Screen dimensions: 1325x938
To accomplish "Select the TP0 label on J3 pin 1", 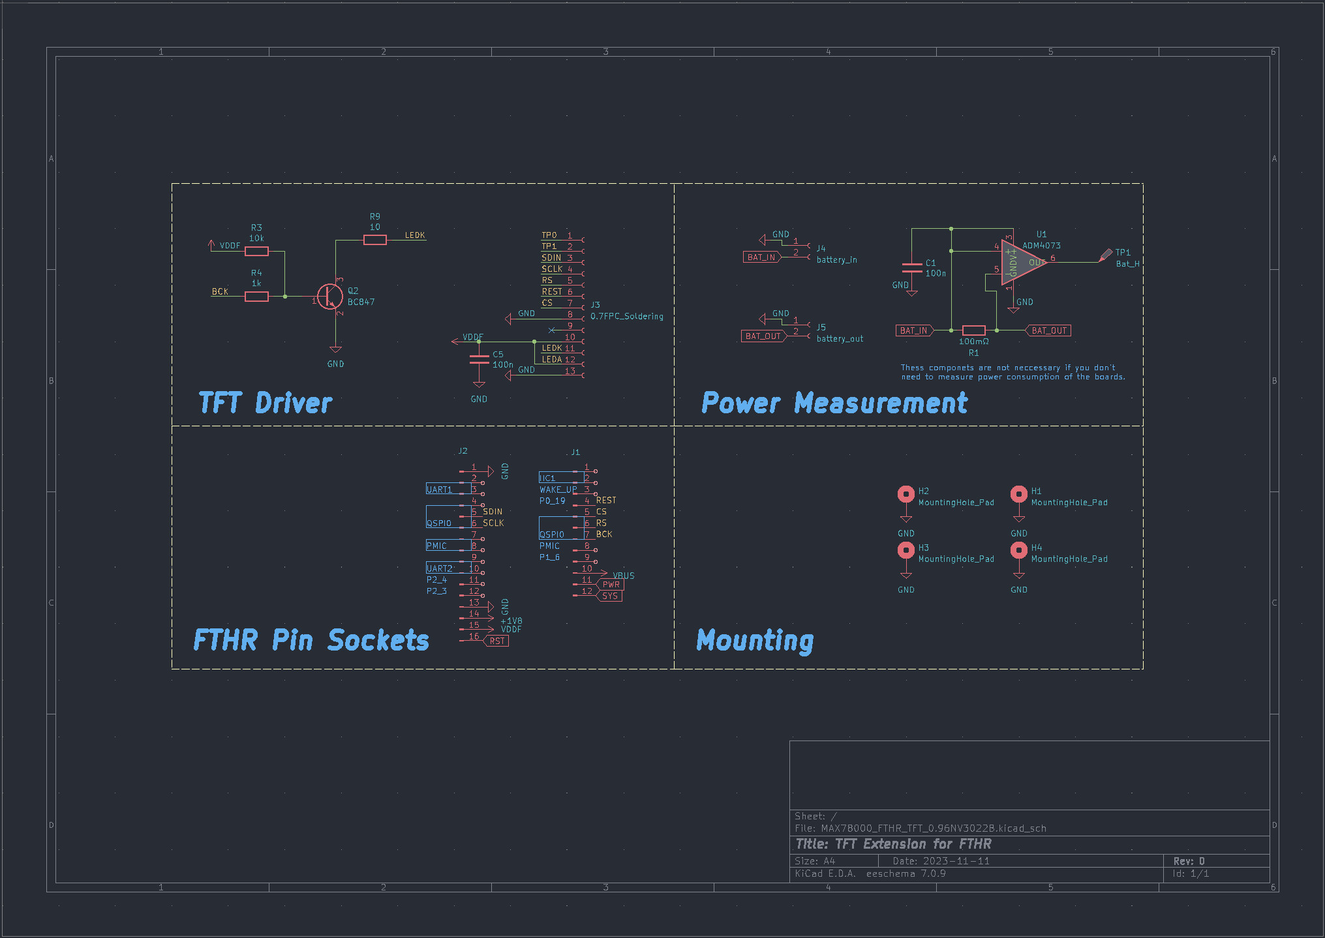I will pos(549,235).
